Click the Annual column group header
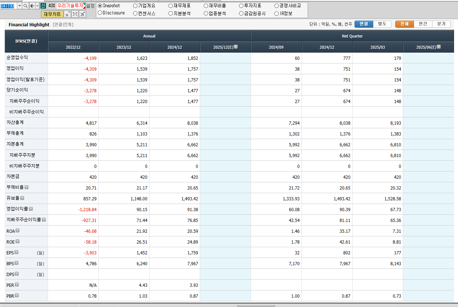 click(149, 36)
